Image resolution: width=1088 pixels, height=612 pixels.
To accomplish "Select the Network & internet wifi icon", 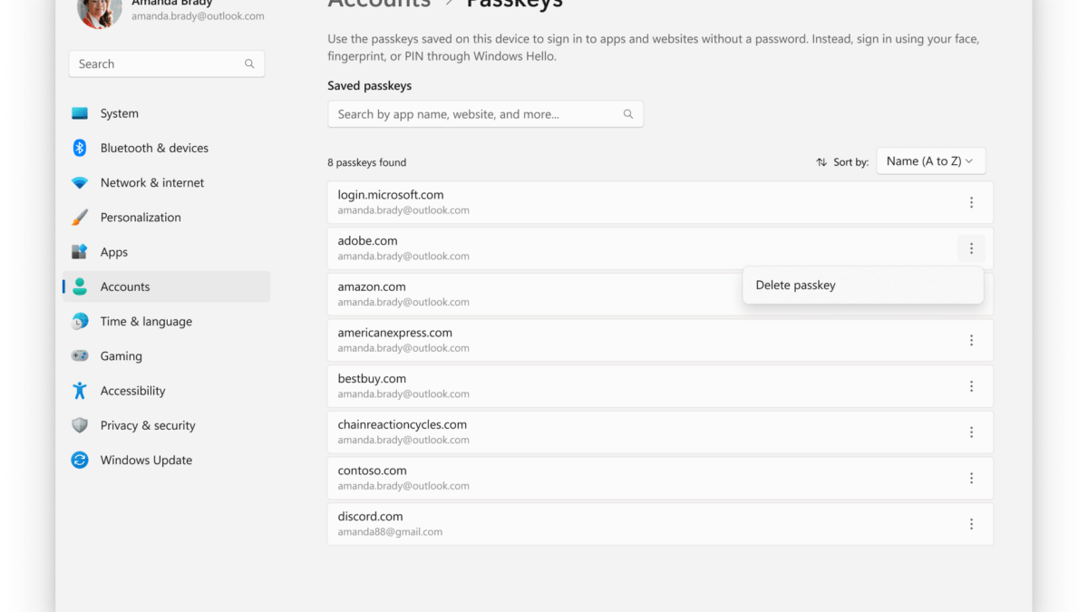I will coord(80,182).
